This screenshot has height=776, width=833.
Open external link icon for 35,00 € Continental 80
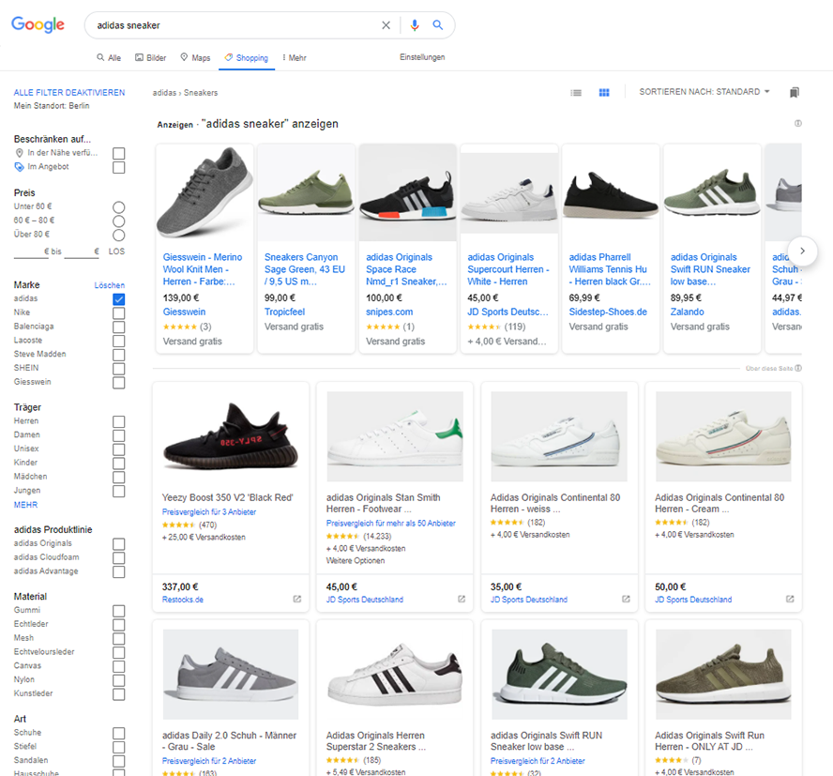click(x=626, y=599)
